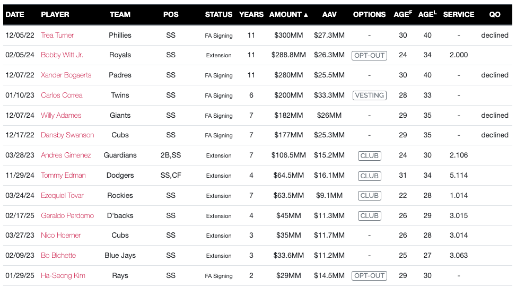Select the $288.8MM amount cell
The height and width of the screenshot is (287, 516).
tap(288, 55)
